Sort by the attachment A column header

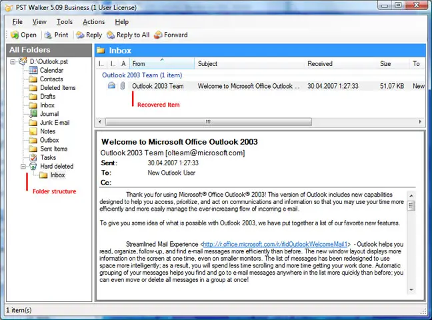click(x=124, y=64)
